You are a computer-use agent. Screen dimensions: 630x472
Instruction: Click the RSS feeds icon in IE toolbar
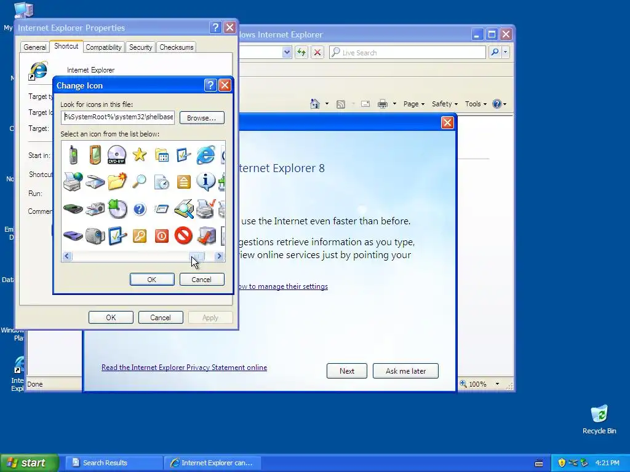coord(341,104)
